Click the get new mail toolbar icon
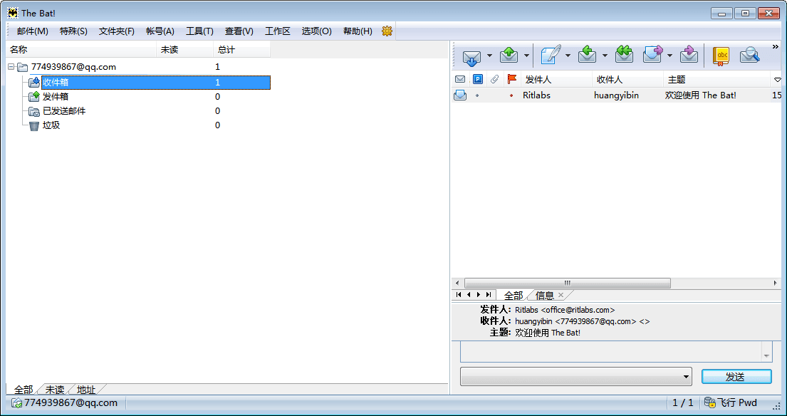The width and height of the screenshot is (787, 416). [x=471, y=56]
